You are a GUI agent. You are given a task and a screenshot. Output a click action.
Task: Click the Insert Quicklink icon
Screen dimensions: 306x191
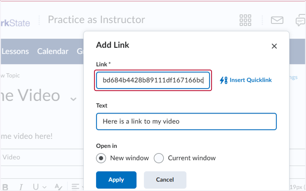(223, 80)
